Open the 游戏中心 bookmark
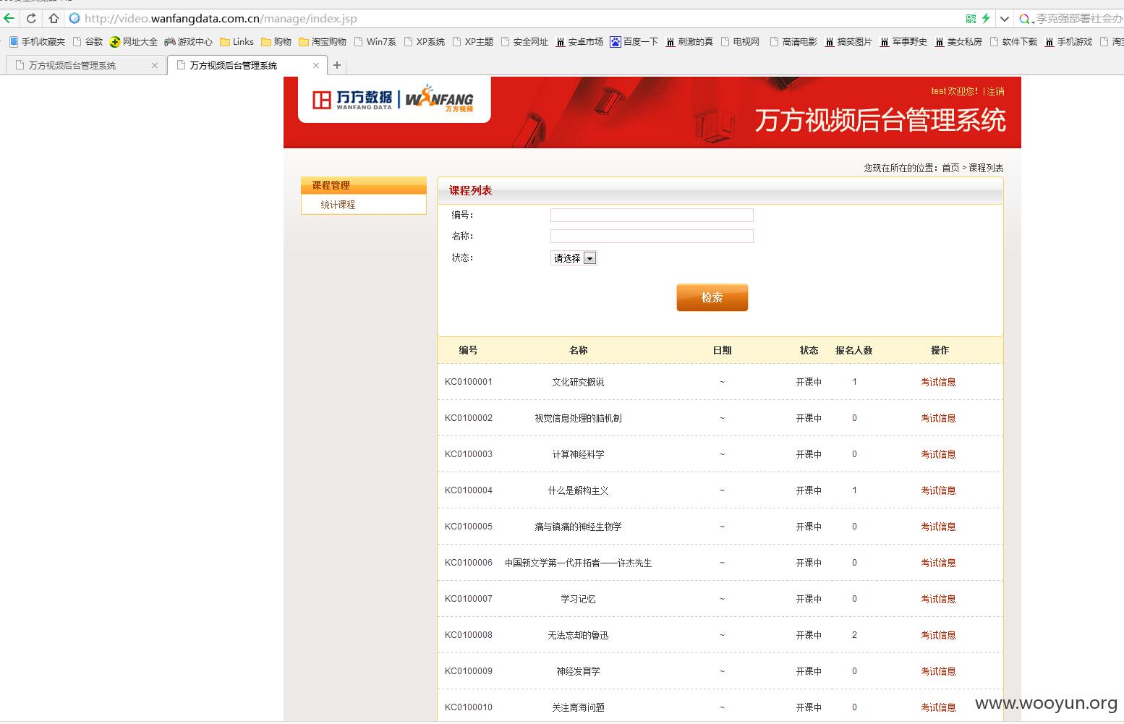The height and width of the screenshot is (724, 1124). (x=189, y=42)
